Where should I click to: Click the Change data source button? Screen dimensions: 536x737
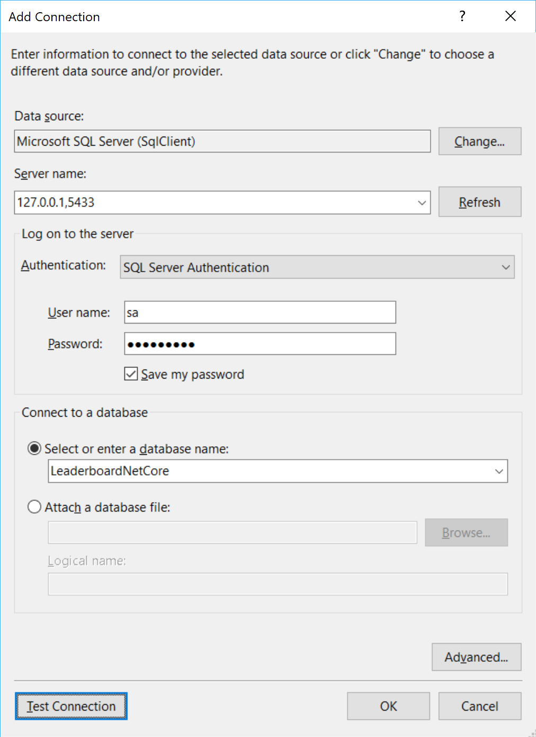[x=479, y=141]
